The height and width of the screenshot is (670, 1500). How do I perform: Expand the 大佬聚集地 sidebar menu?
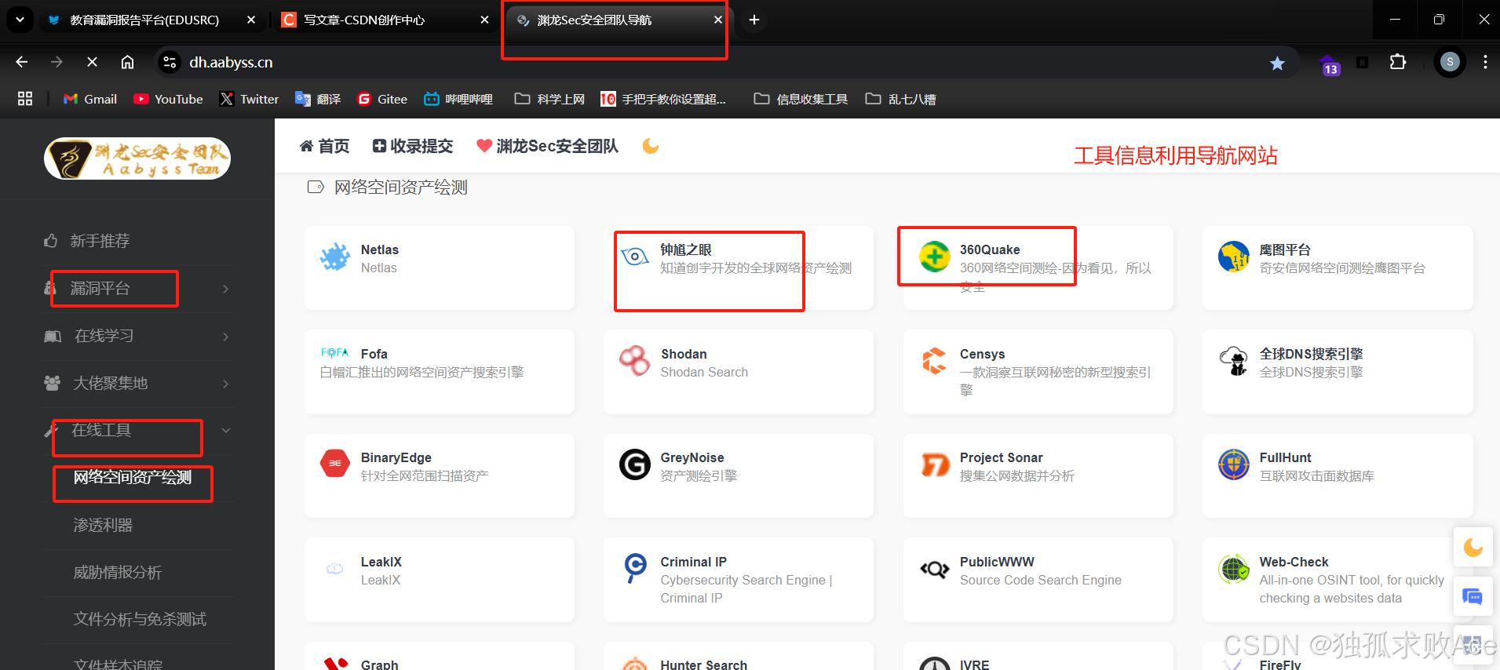pos(137,383)
